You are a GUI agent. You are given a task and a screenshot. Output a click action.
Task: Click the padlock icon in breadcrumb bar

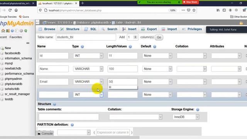point(241,23)
